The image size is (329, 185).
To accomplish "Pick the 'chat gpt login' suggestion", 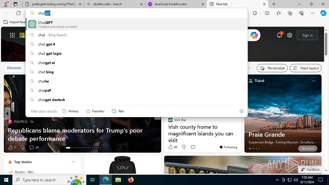I will point(136,53).
